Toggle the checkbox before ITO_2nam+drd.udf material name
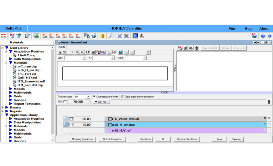Image resolution: width=273 pixels, height=166 pixels. point(110,119)
